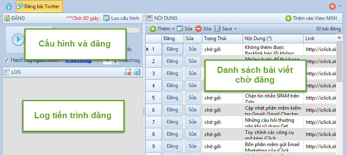This screenshot has width=346, height=155.
Task: Click Sửa button in row 7
Action: click(x=193, y=122)
